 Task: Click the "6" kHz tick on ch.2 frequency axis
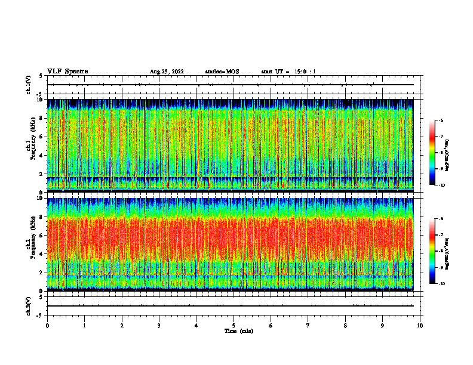tap(42, 236)
